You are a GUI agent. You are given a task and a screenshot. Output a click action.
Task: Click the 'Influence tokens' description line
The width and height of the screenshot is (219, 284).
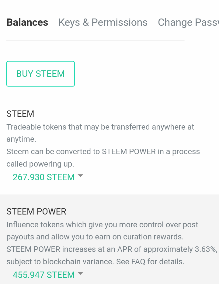tap(102, 225)
